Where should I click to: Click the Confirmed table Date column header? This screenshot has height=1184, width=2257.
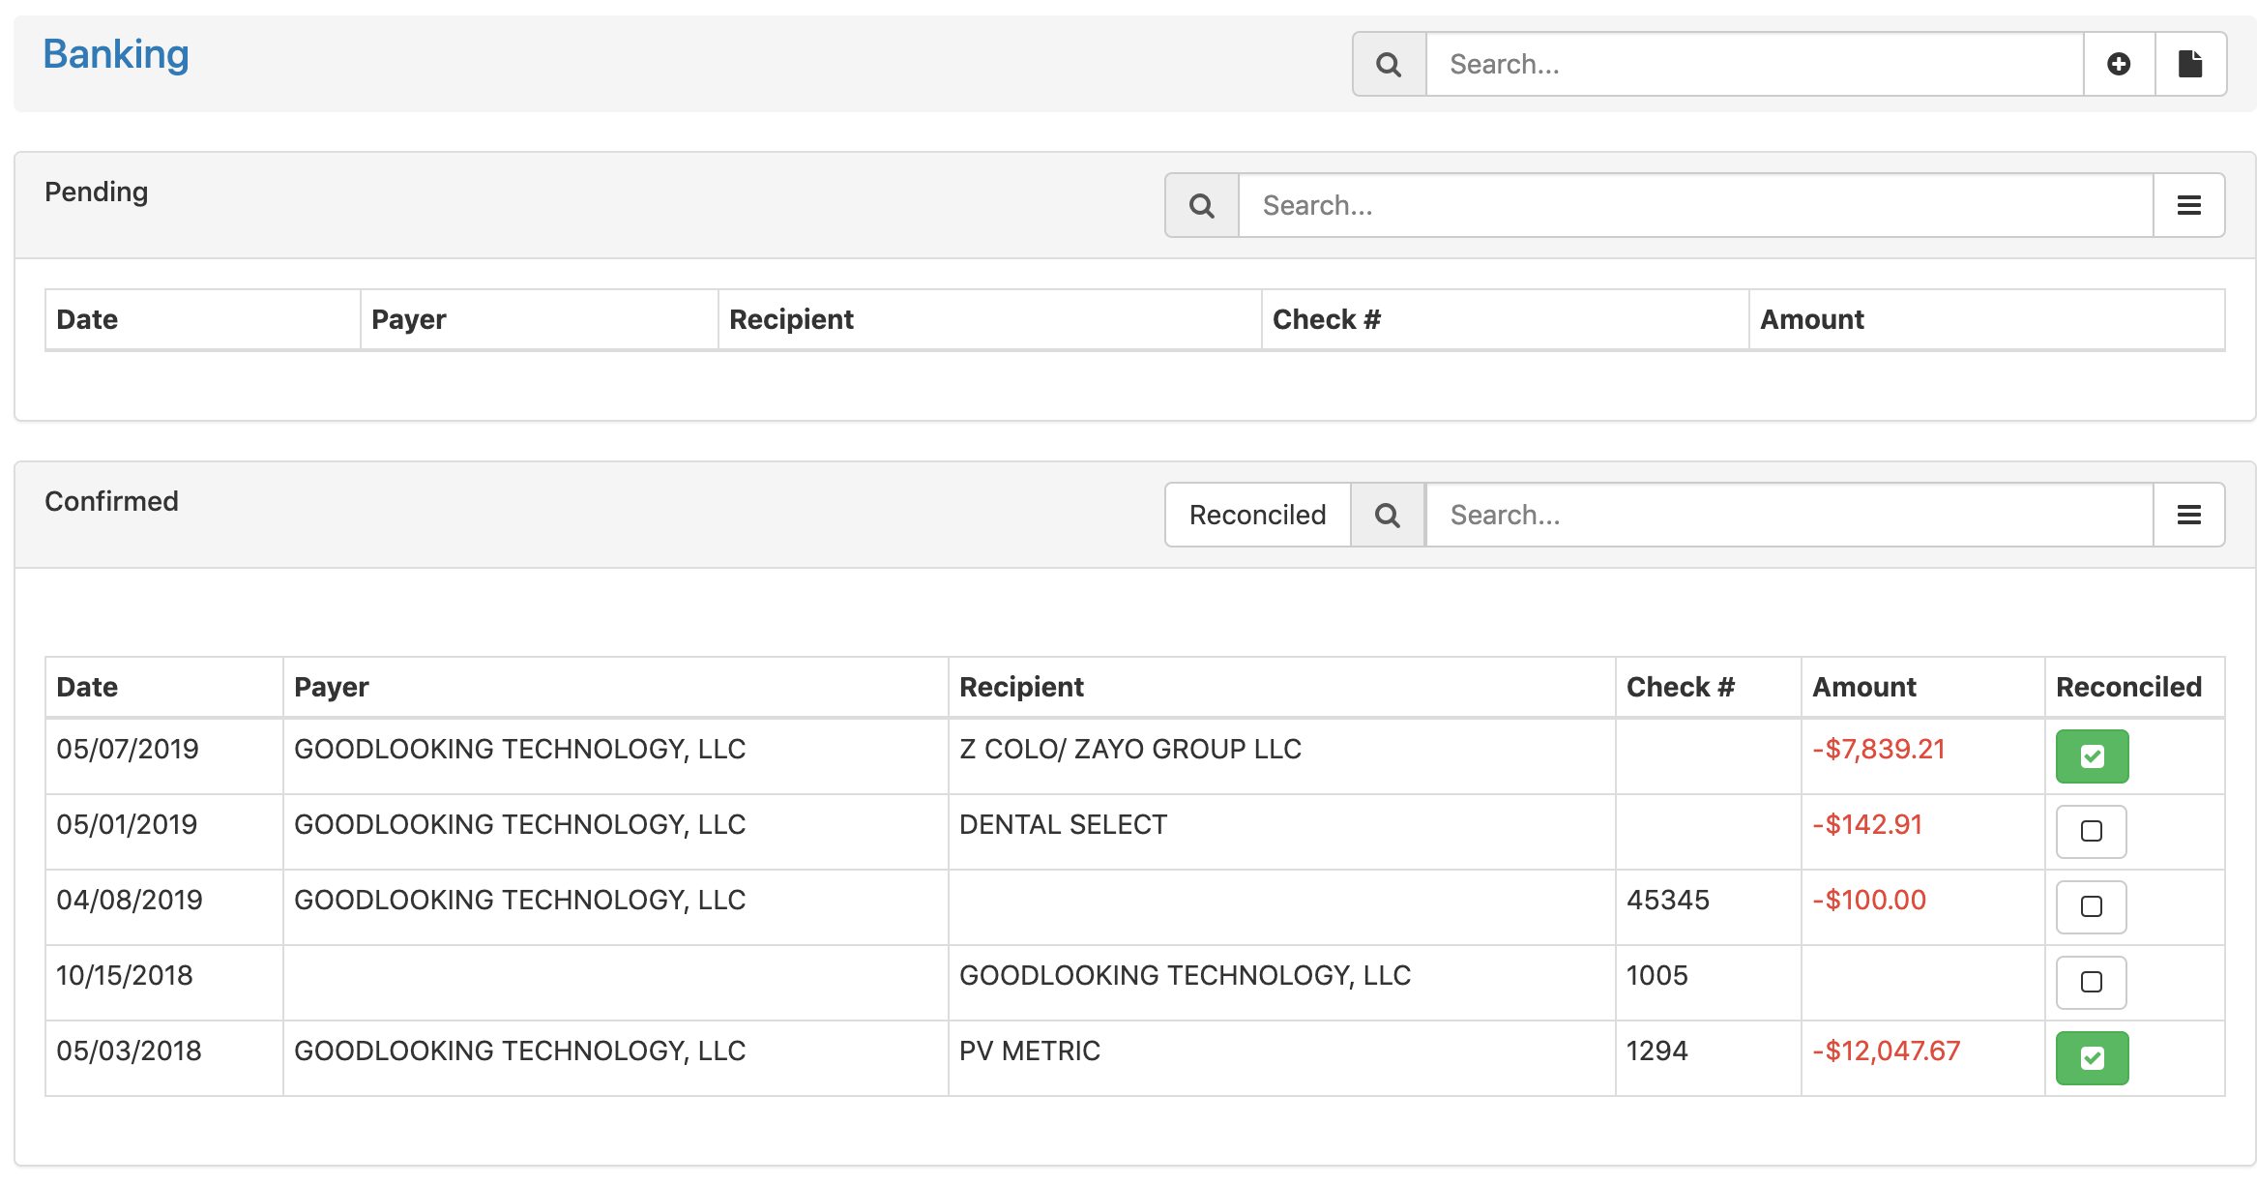coord(87,688)
